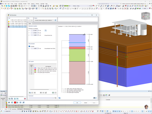Click the view settings icon below the borehole diagram
Image resolution: width=152 pixels, height=114 pixels.
59,98
